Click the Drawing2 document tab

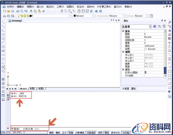point(15,21)
